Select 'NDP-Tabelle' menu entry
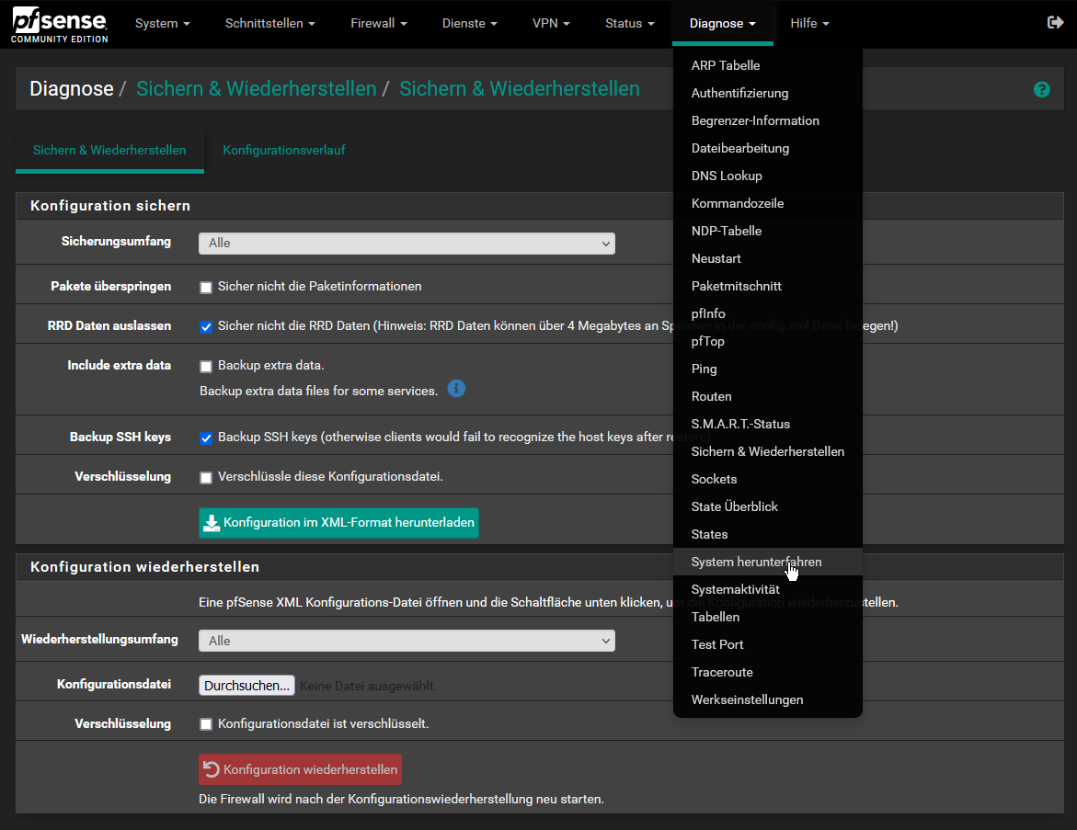Viewport: 1077px width, 830px height. click(x=767, y=231)
